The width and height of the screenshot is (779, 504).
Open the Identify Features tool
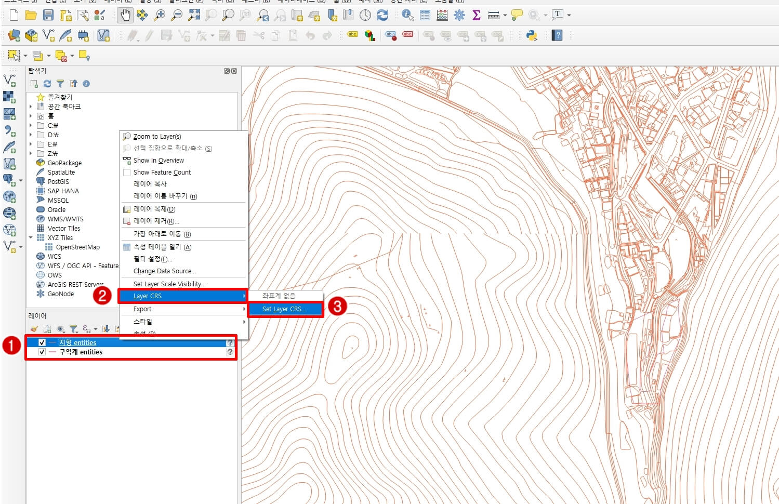click(x=408, y=15)
